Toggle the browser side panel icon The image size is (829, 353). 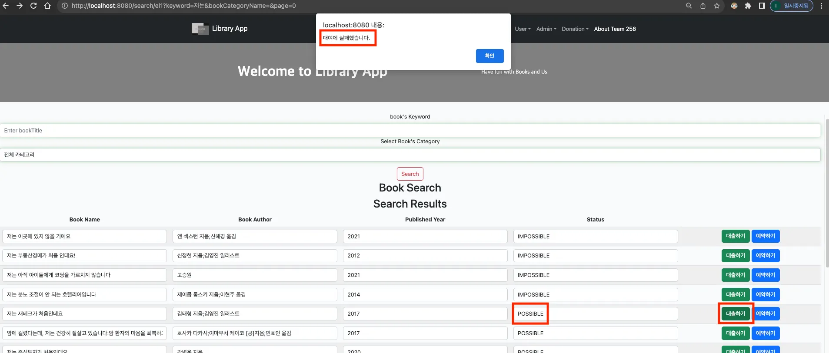[762, 6]
